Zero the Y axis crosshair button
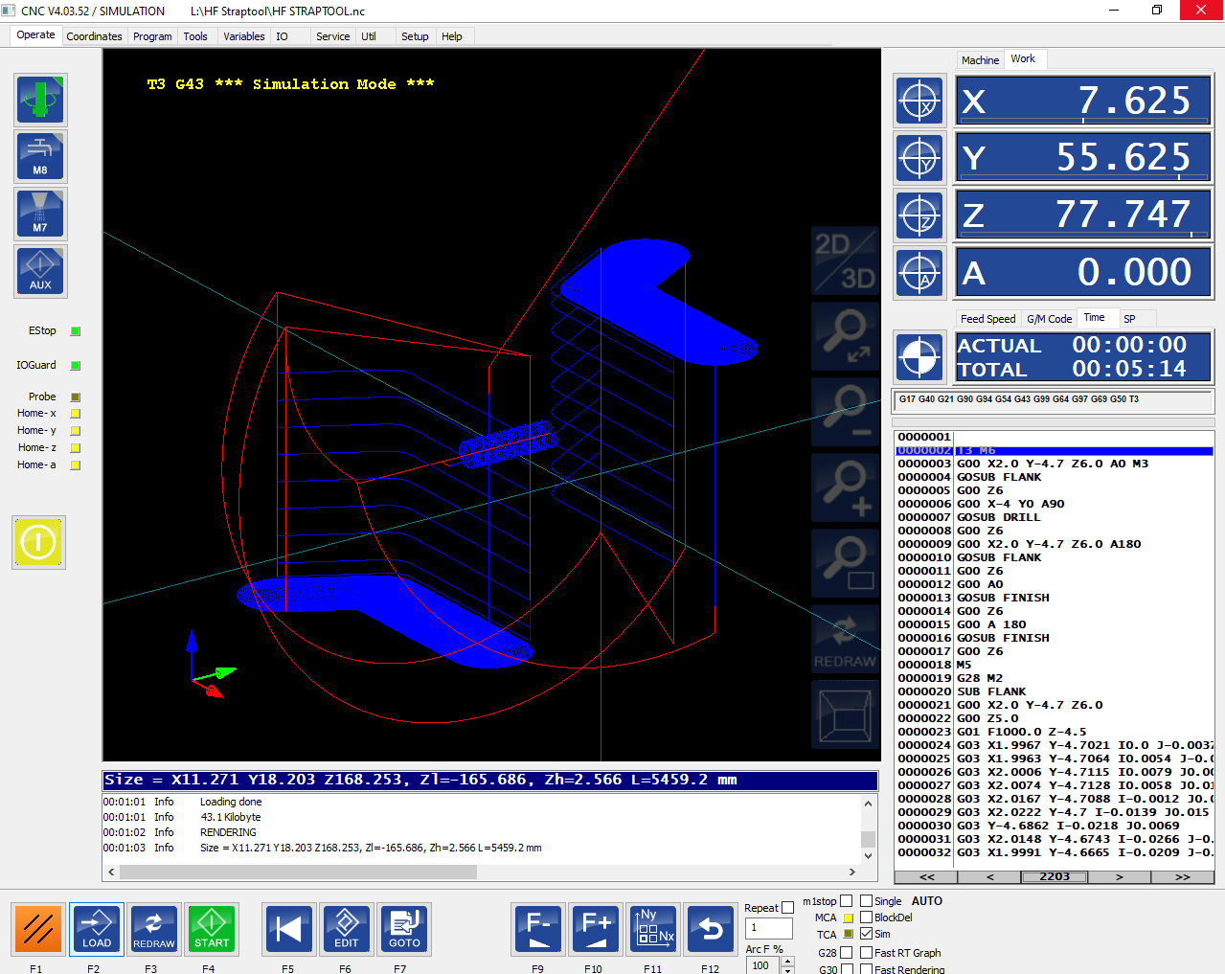 pos(919,158)
